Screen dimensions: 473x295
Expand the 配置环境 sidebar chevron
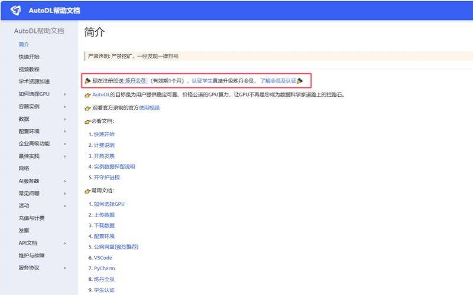click(64, 132)
